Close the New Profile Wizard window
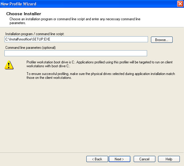The height and width of the screenshot is (166, 184). click(180, 4)
